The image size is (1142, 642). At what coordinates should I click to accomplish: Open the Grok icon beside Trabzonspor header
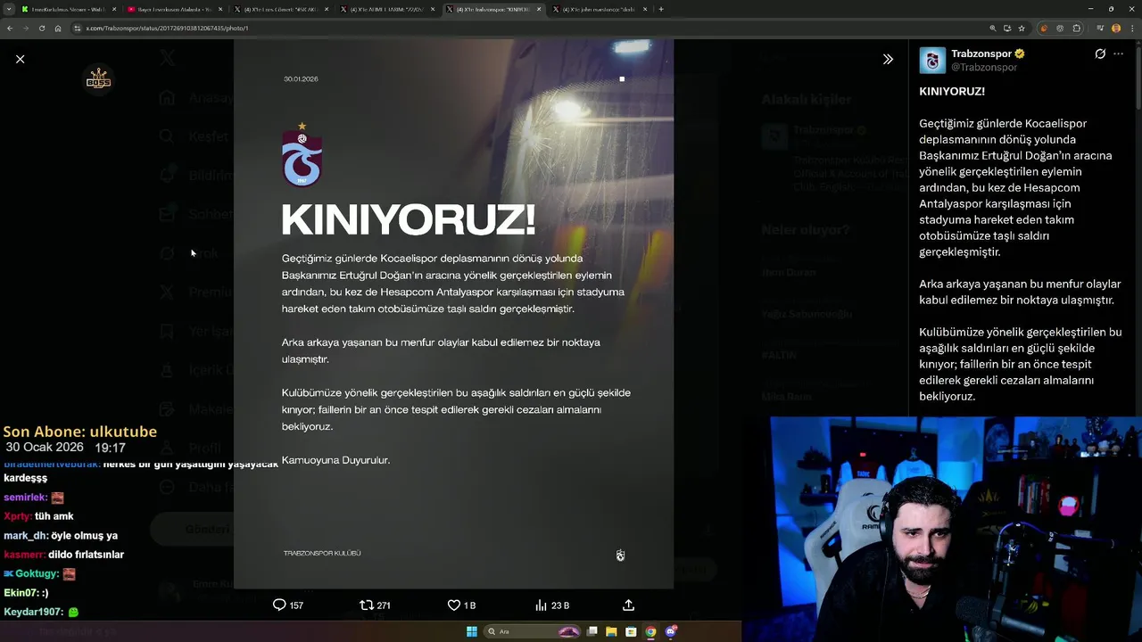[1100, 54]
